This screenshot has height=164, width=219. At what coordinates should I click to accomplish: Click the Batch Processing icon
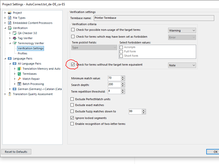19,84
